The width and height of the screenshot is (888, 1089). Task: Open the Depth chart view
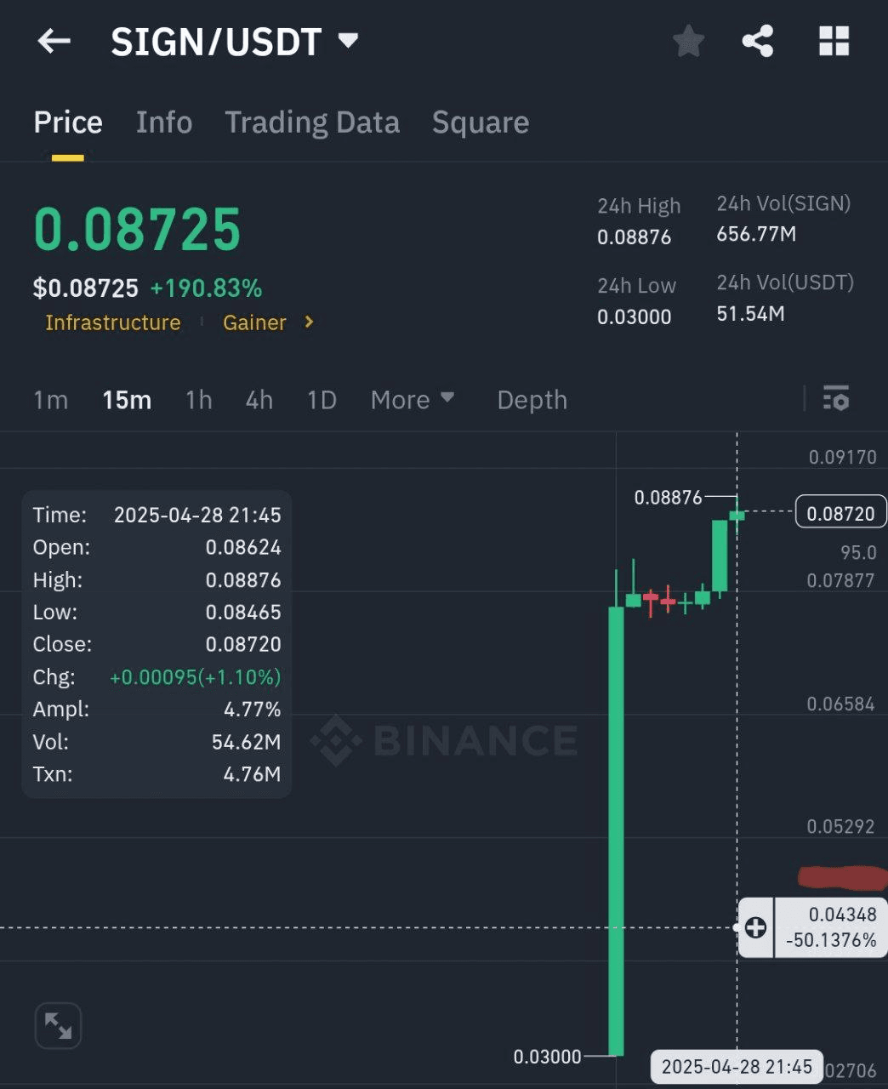click(532, 400)
